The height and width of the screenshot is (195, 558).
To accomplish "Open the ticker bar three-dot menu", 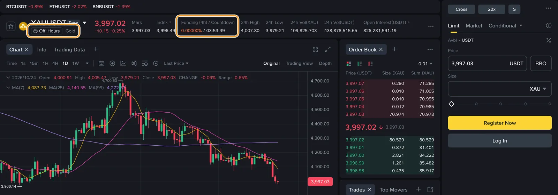I will 431,26.
